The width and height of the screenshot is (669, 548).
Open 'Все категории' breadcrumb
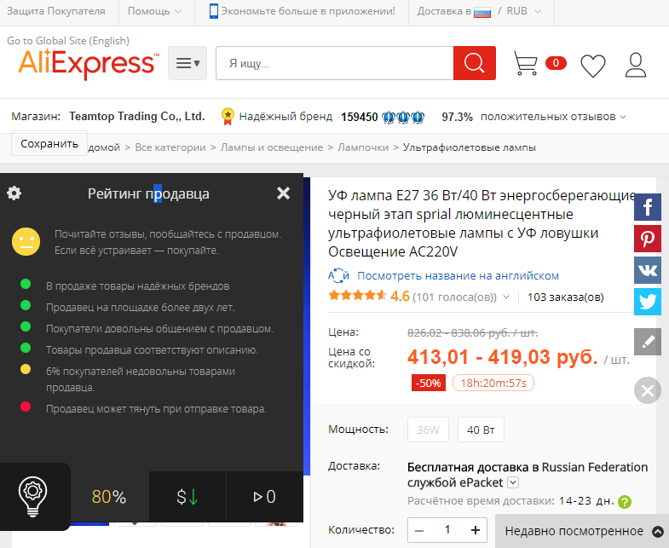point(170,147)
